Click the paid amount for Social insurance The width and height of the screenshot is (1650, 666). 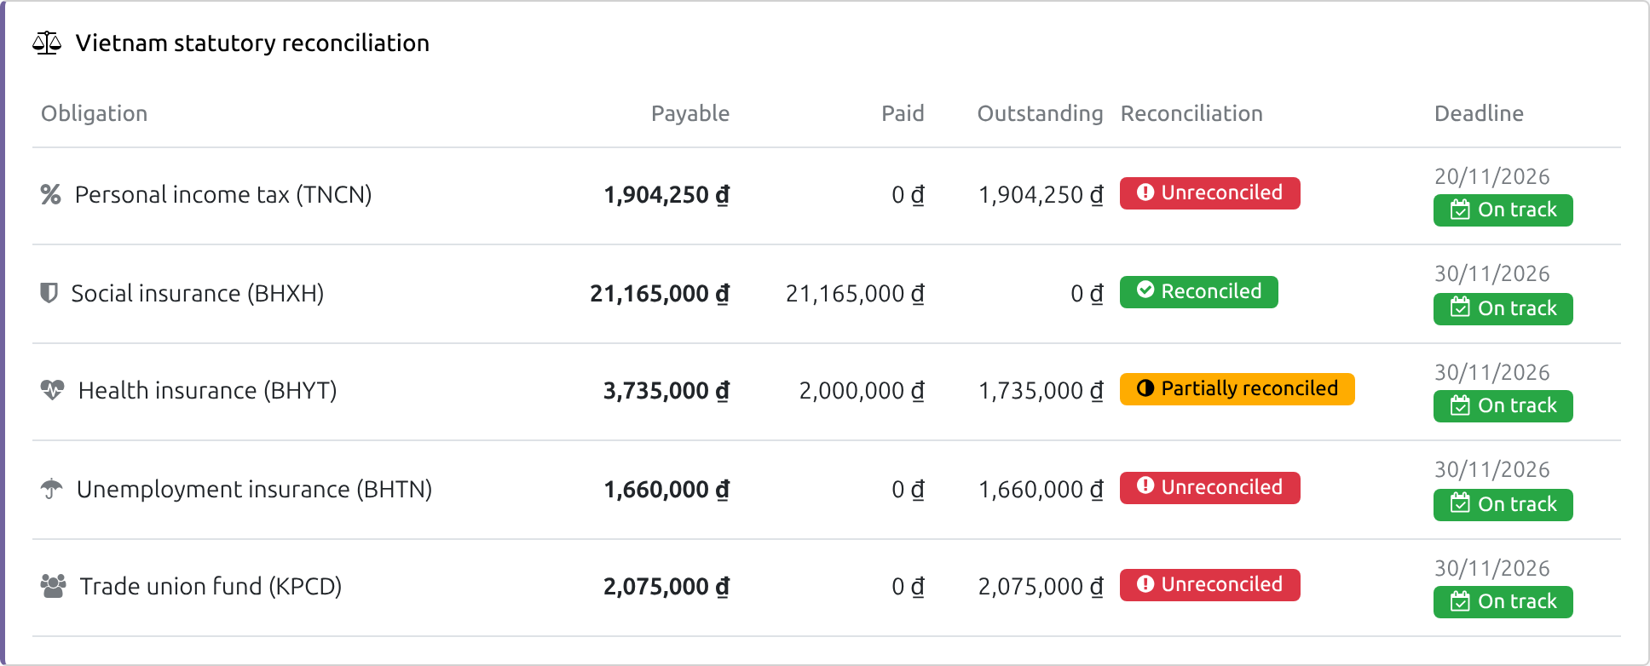[x=855, y=294]
